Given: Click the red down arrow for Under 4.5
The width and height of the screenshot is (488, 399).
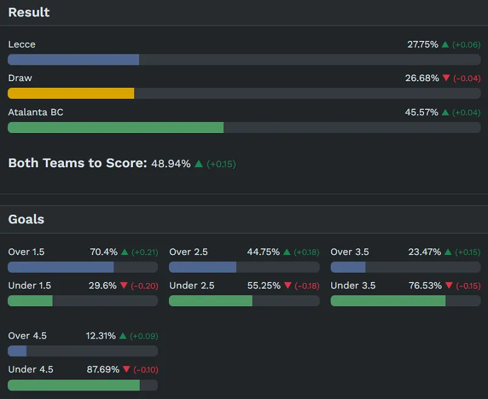Looking at the screenshot, I should (x=126, y=369).
